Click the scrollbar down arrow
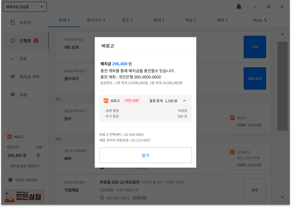This screenshot has height=207, width=291. (x=283, y=197)
